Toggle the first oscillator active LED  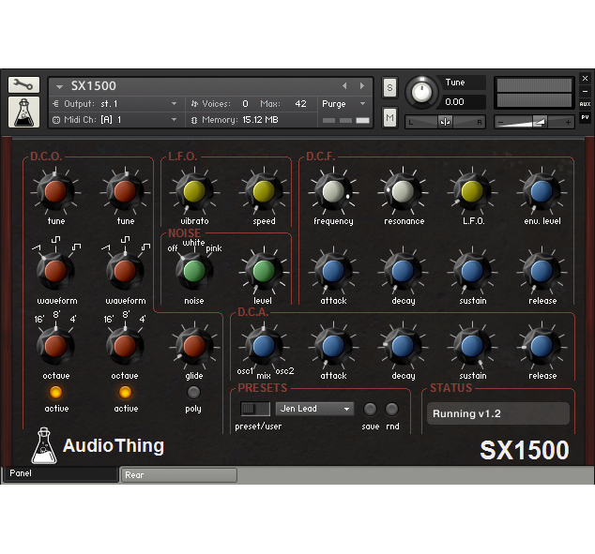55,392
